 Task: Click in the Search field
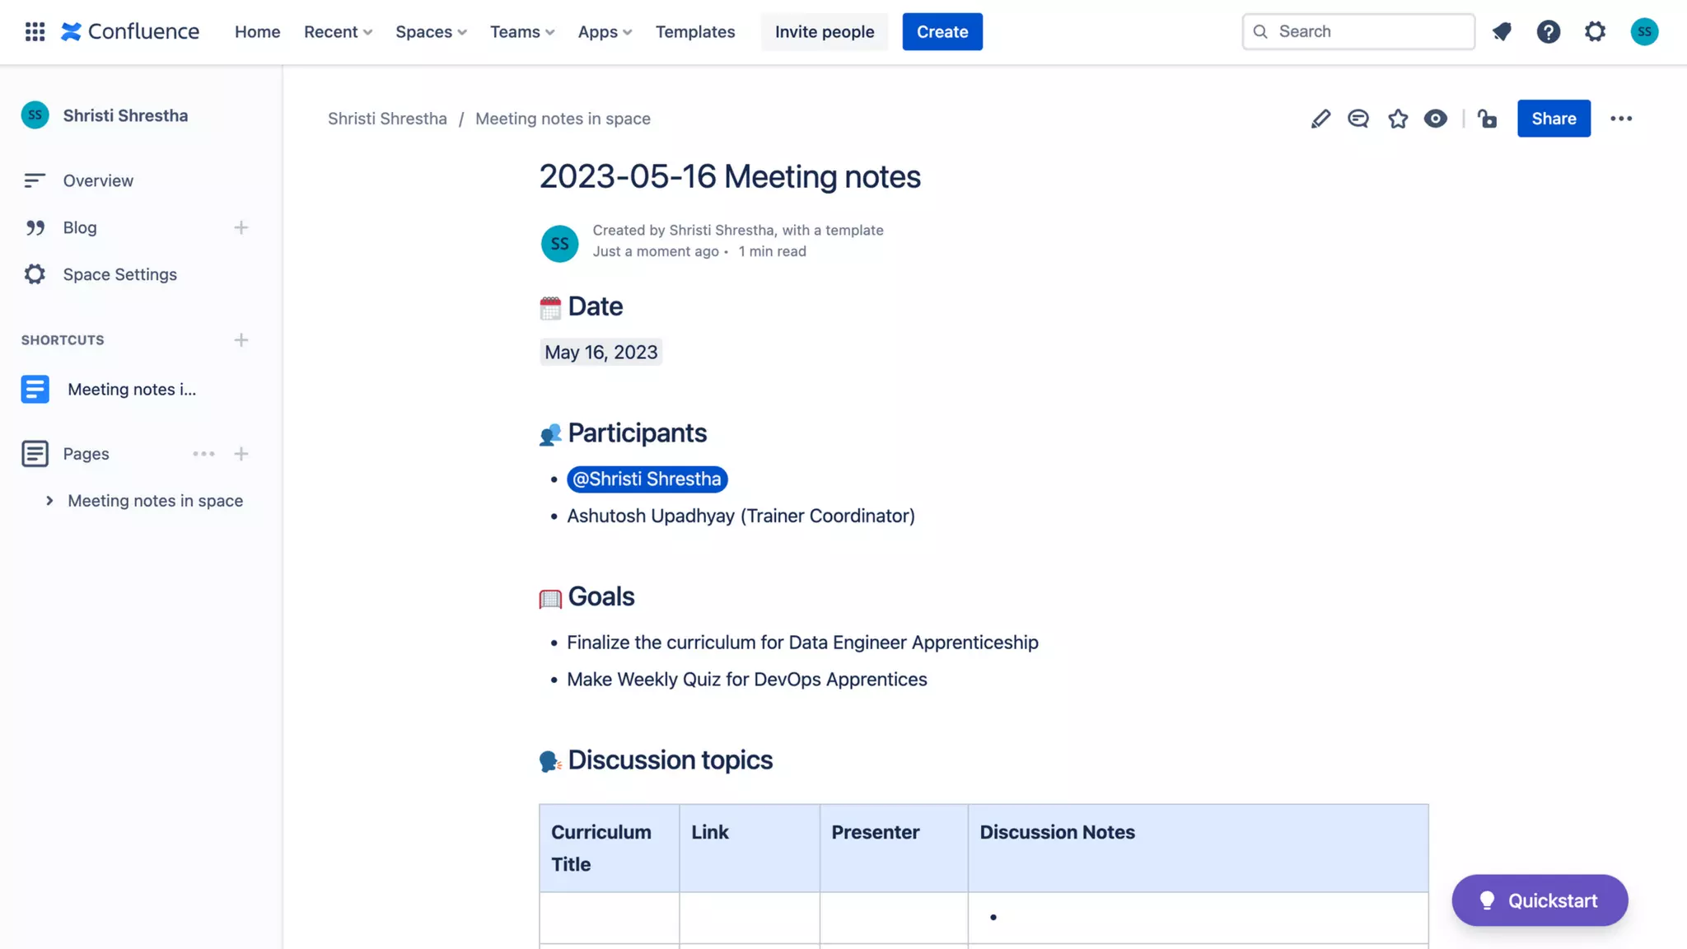1367,31
